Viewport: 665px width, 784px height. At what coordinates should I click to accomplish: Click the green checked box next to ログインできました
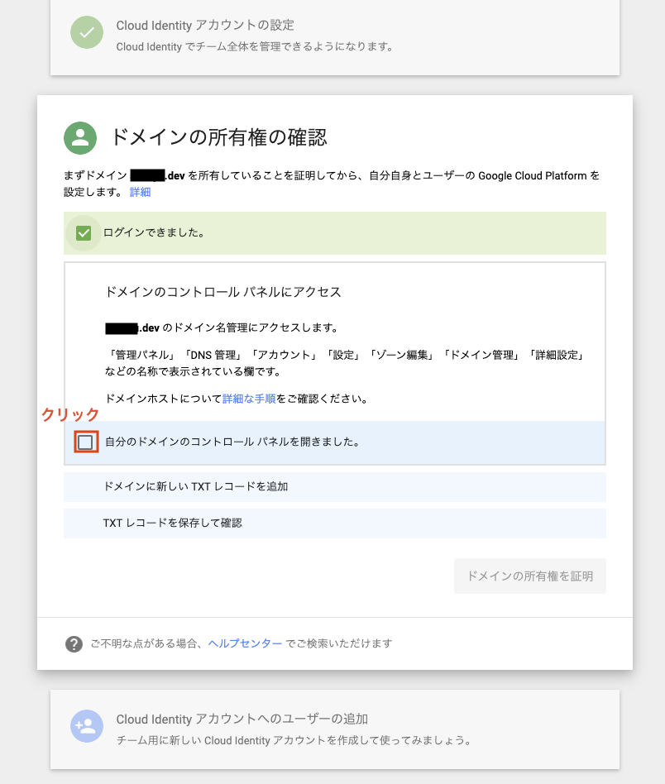tap(84, 233)
